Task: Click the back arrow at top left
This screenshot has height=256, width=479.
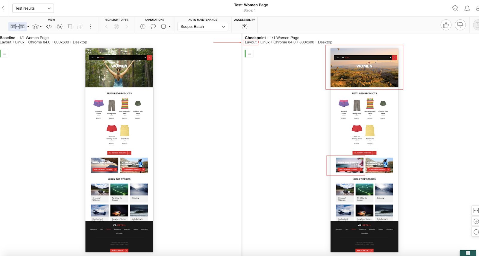Action: 3,8
